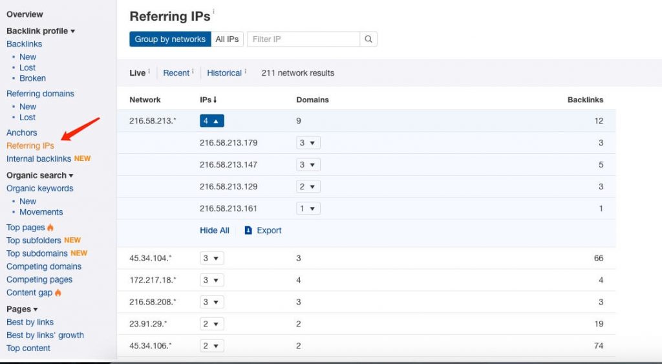Expand IPs dropdown for 172.217.18.*

tap(212, 280)
